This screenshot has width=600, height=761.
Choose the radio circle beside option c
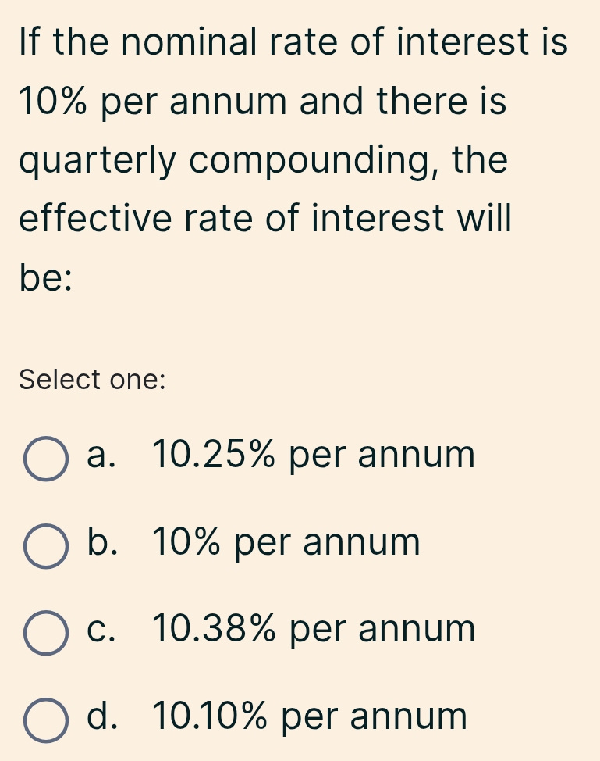[44, 631]
